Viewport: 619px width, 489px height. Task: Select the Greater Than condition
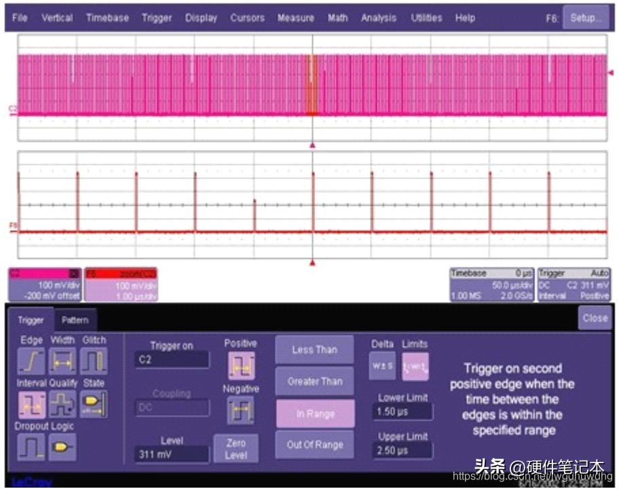point(315,381)
